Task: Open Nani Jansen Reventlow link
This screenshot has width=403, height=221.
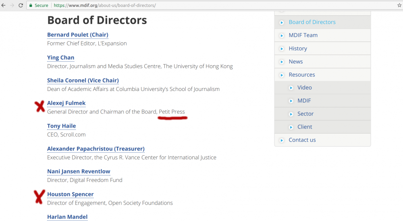Action: (79, 171)
